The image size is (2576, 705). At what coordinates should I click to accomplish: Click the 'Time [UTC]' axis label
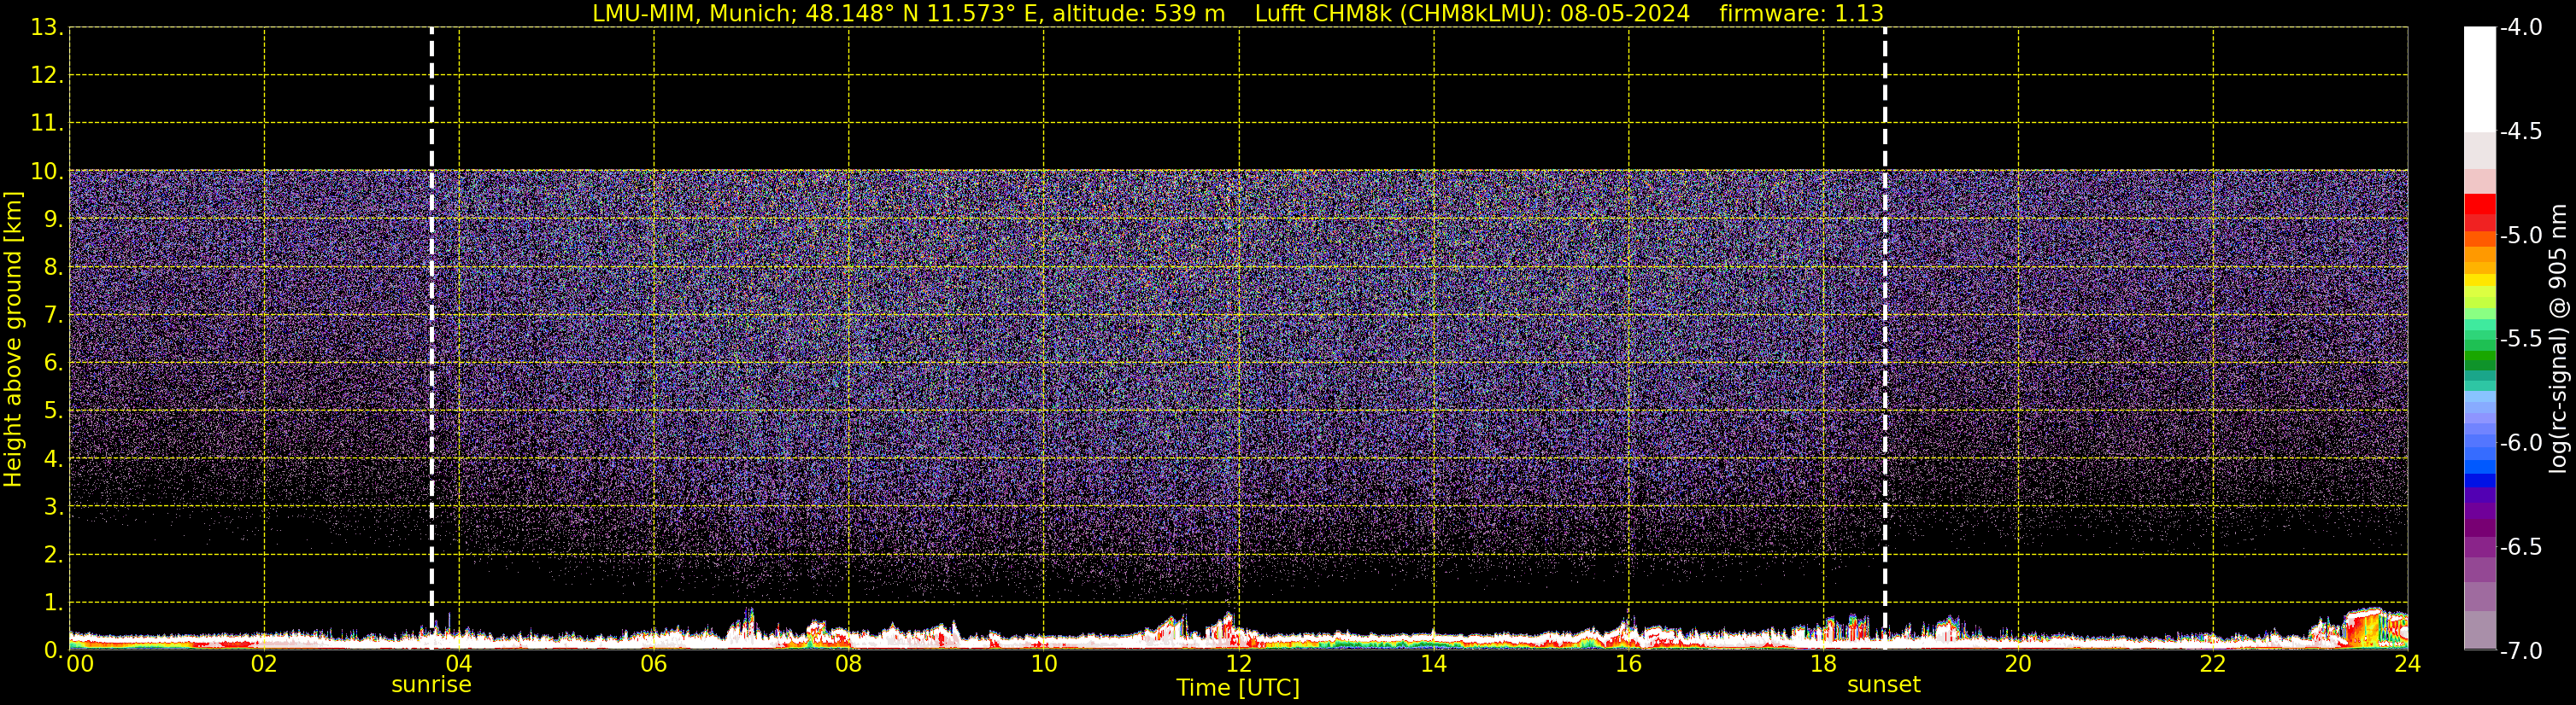(1238, 688)
